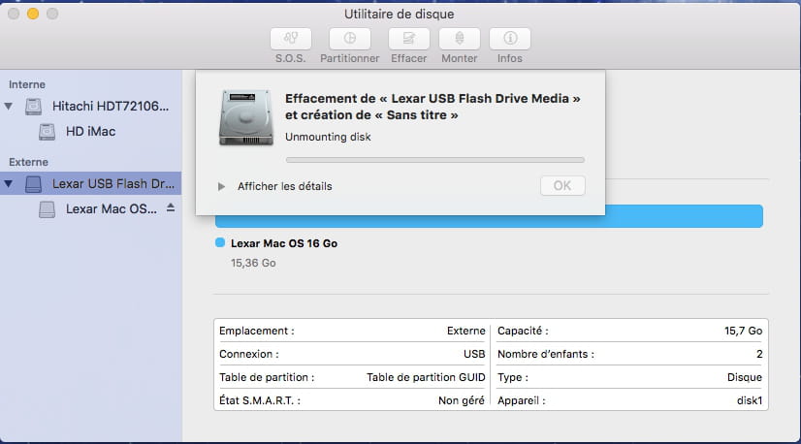Click the Monter mount toolbar icon
This screenshot has height=444, width=801.
[460, 39]
